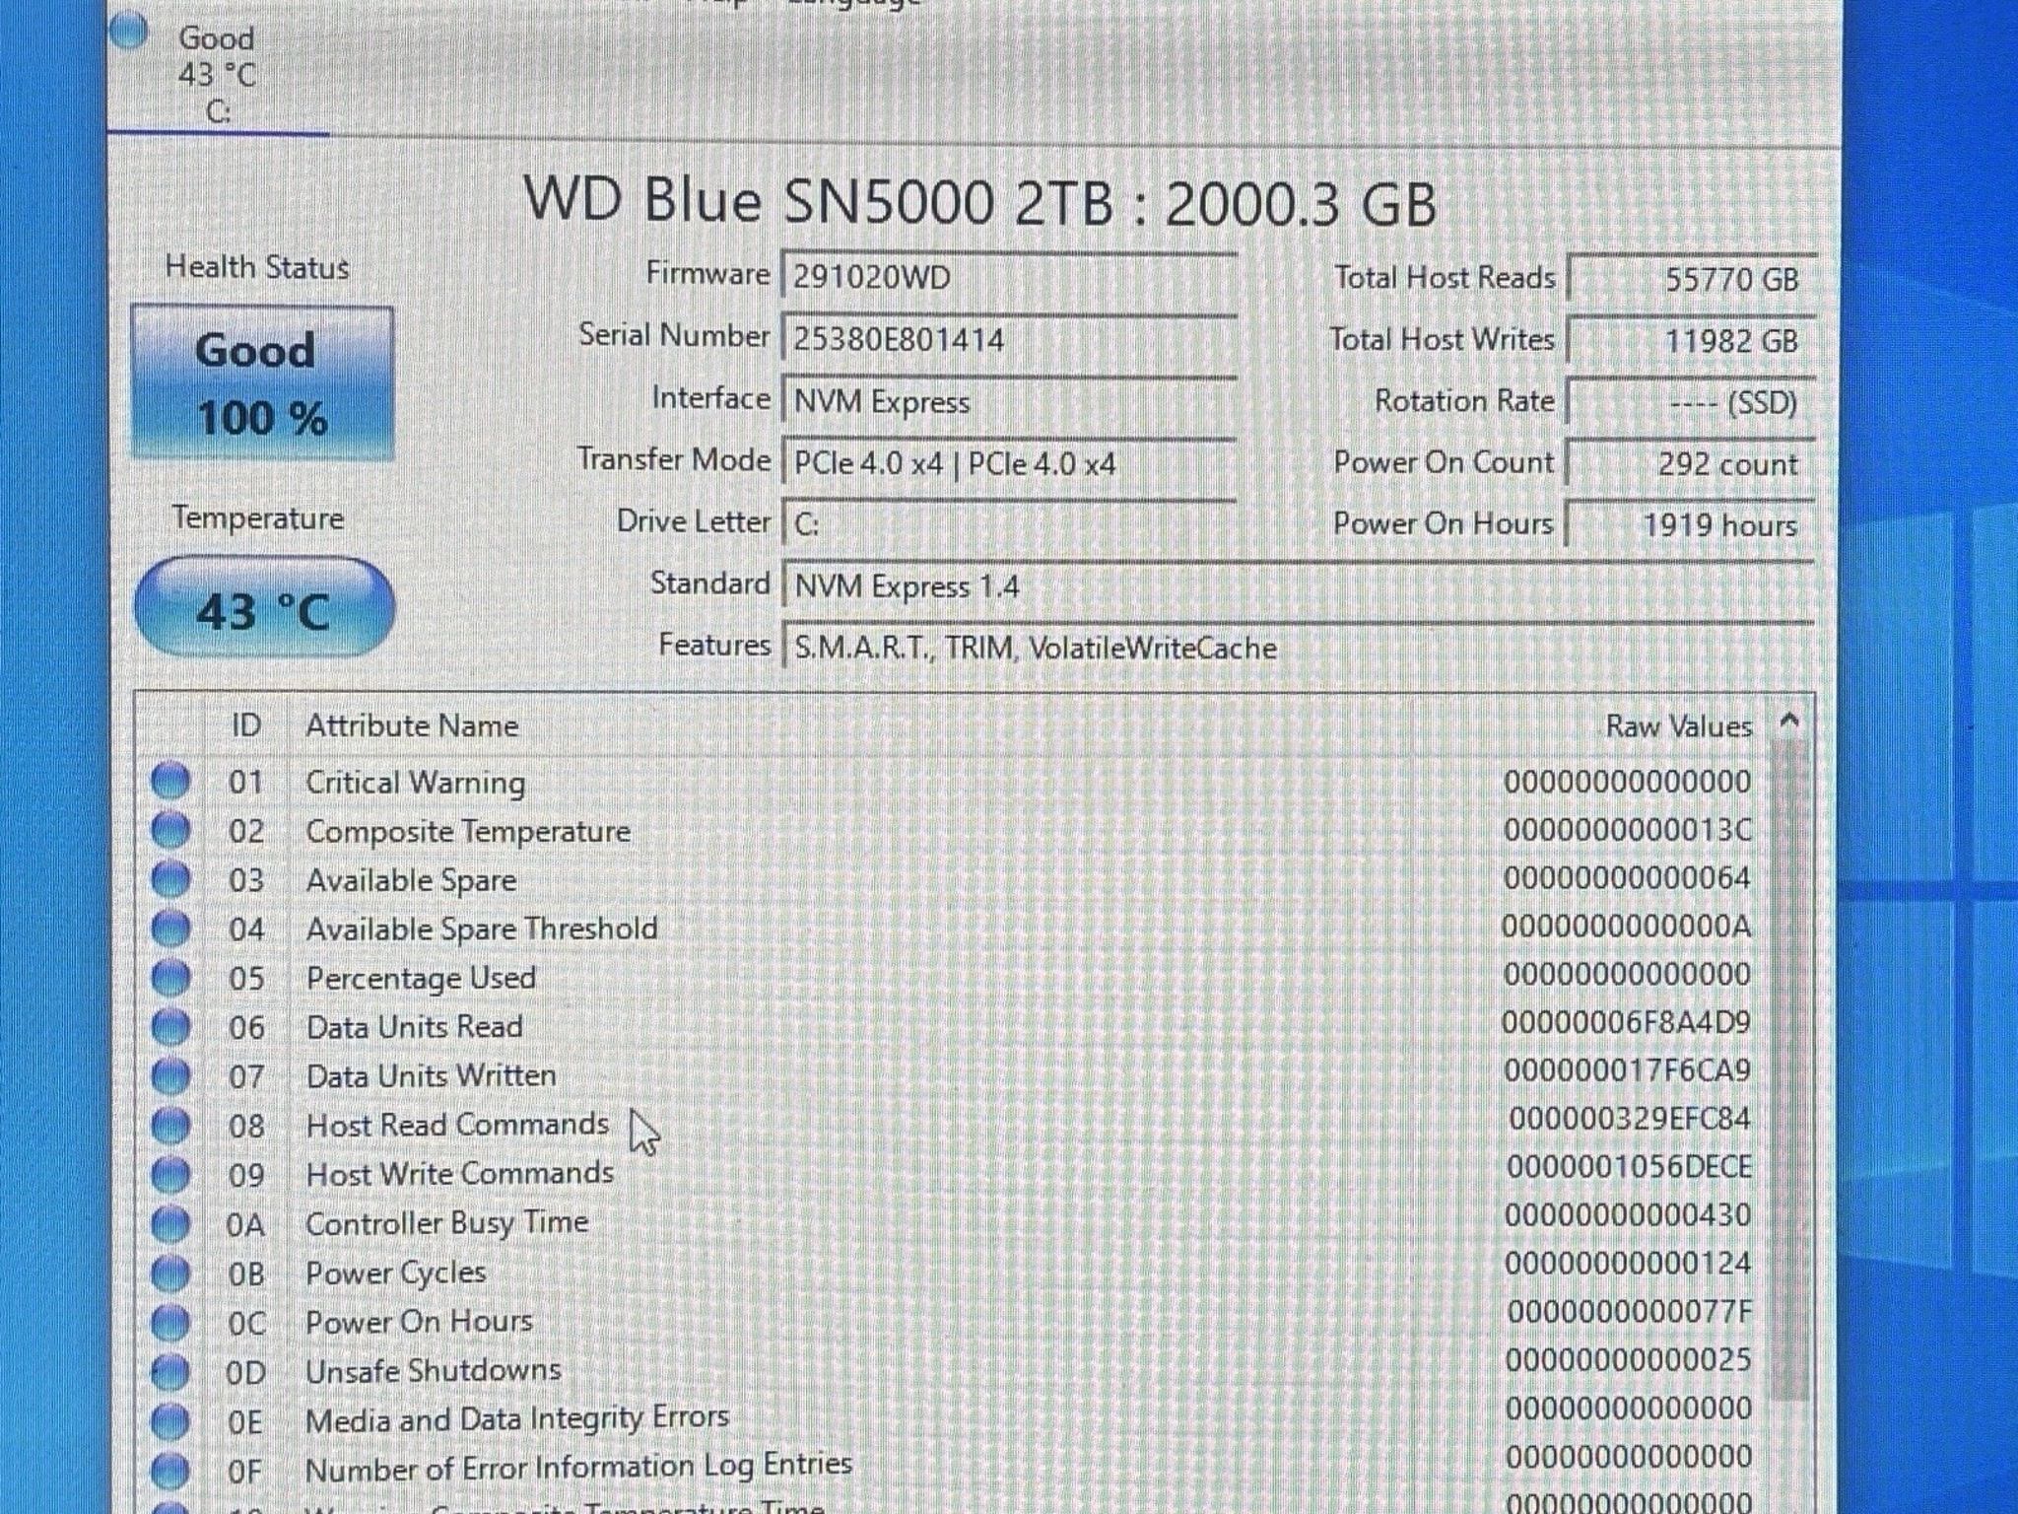
Task: Click the ID column header
Action: tap(246, 725)
